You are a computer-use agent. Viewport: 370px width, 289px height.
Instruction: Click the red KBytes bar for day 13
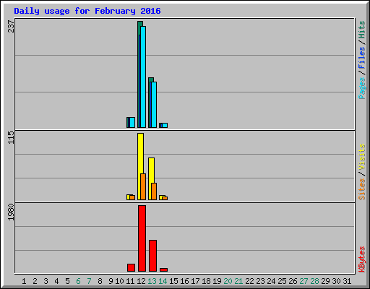pyautogui.click(x=152, y=256)
